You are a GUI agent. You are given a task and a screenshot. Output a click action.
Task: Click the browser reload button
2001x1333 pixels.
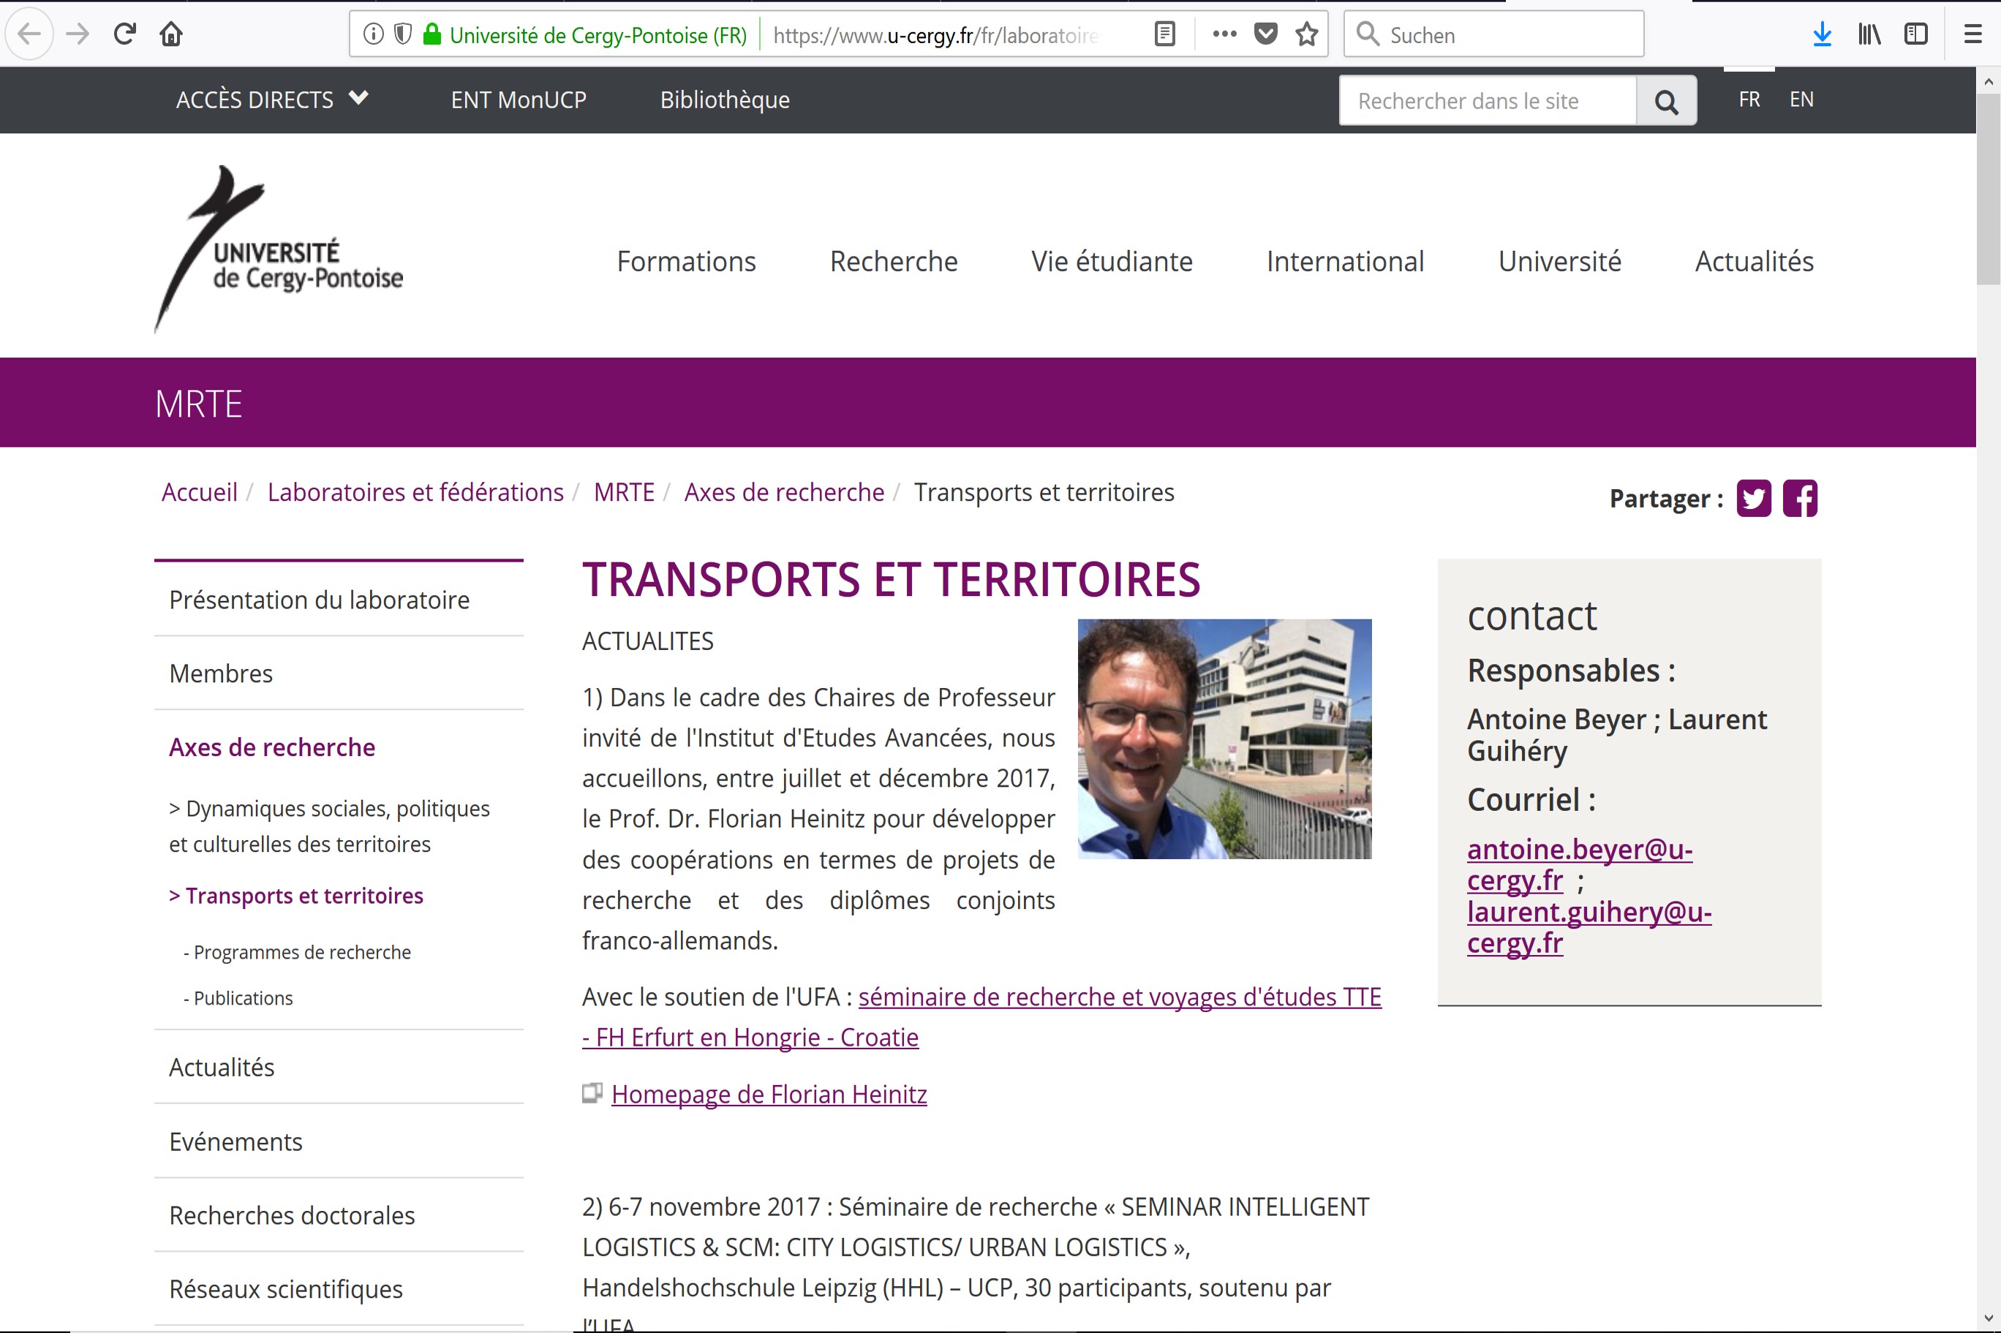(x=125, y=34)
